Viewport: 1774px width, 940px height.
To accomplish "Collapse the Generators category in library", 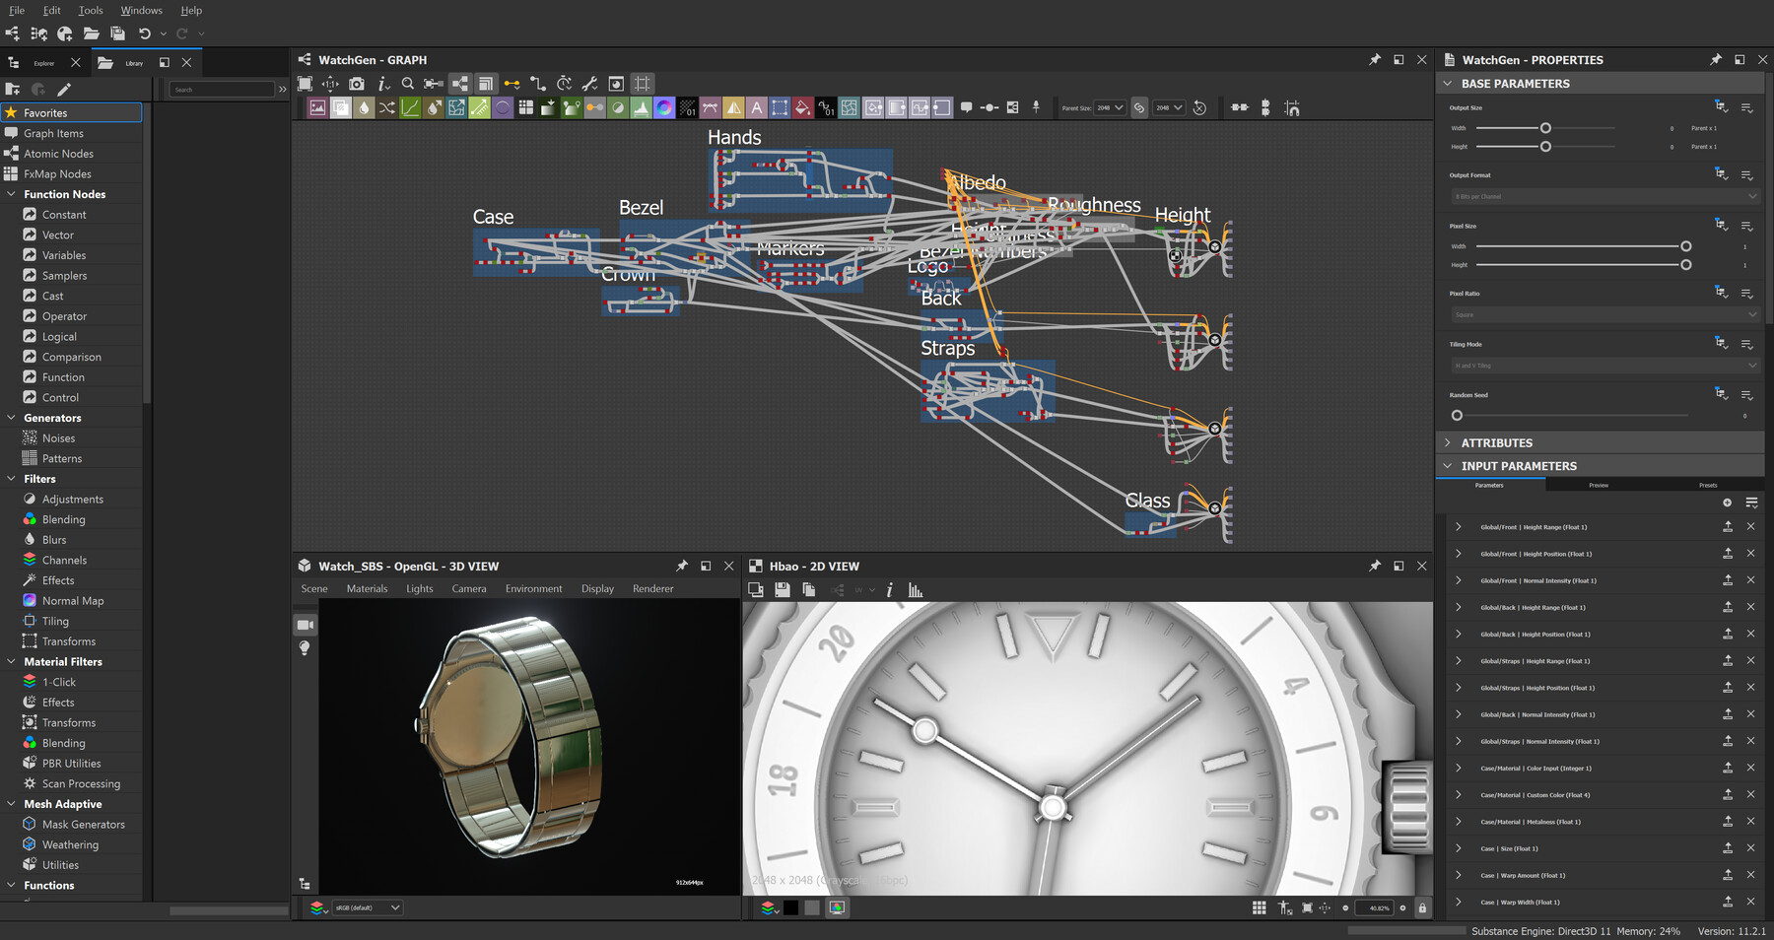I will click(x=12, y=418).
